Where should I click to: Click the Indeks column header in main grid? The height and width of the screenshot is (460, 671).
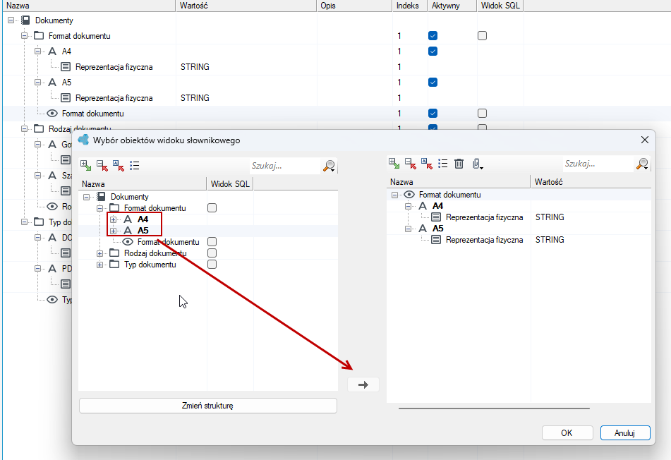(x=409, y=6)
